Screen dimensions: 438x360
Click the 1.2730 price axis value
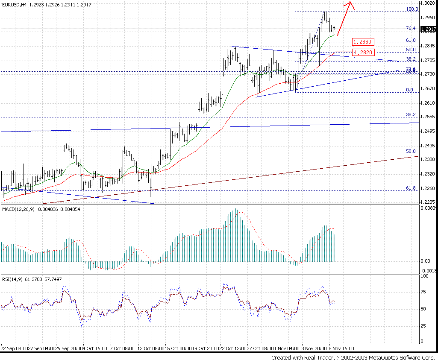click(x=428, y=74)
